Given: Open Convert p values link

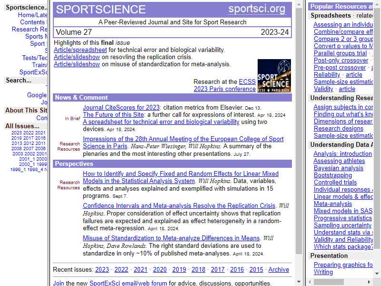Looking at the screenshot, I should [343, 46].
